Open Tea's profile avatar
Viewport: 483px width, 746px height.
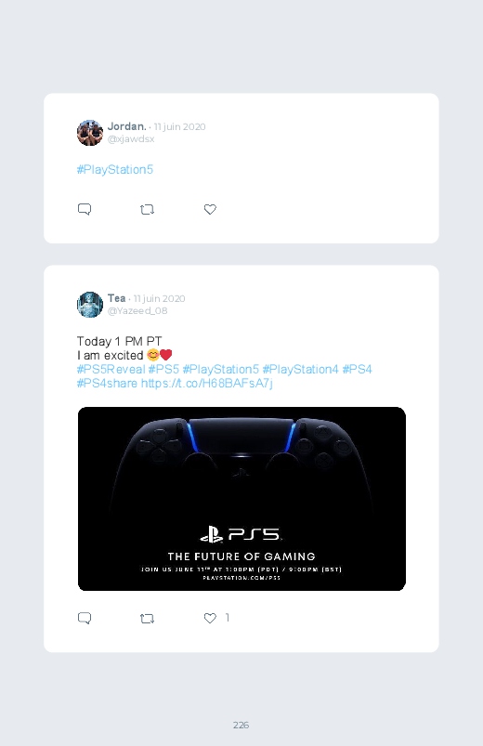[90, 305]
